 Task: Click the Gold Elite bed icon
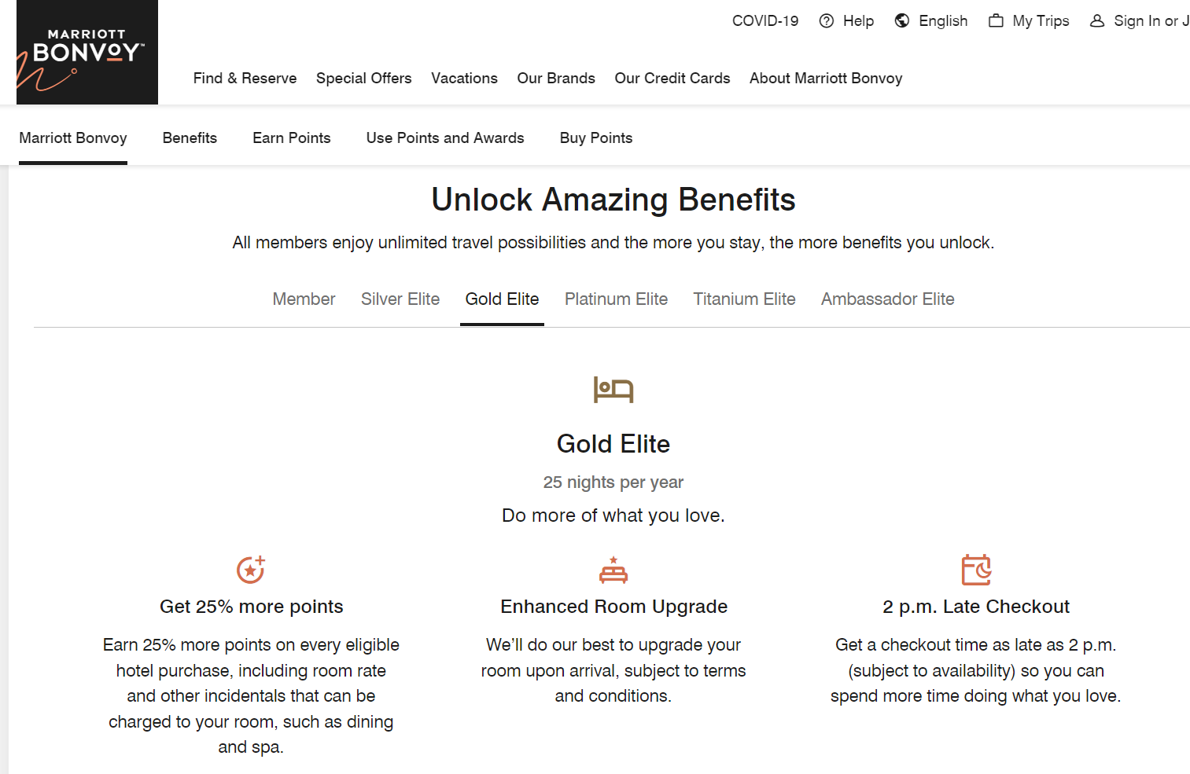point(613,389)
